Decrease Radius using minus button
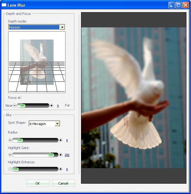Screen dimensions: 191x194 tap(10, 140)
